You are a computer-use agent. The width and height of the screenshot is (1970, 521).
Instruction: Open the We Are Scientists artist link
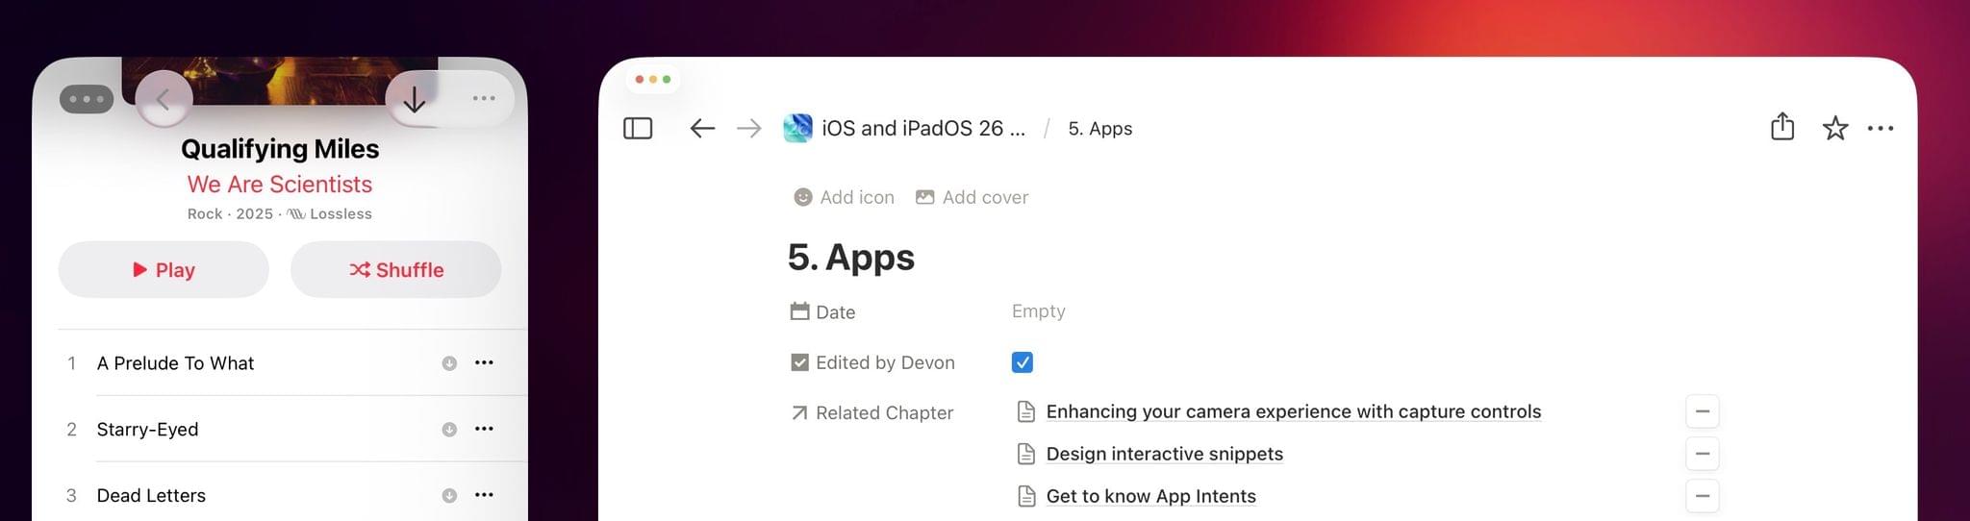point(279,184)
